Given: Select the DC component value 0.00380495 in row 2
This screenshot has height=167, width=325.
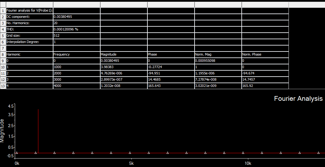Looking at the screenshot, I should coord(77,17).
